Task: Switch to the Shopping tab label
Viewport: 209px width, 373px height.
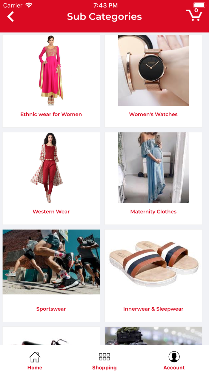Action: pos(105,368)
